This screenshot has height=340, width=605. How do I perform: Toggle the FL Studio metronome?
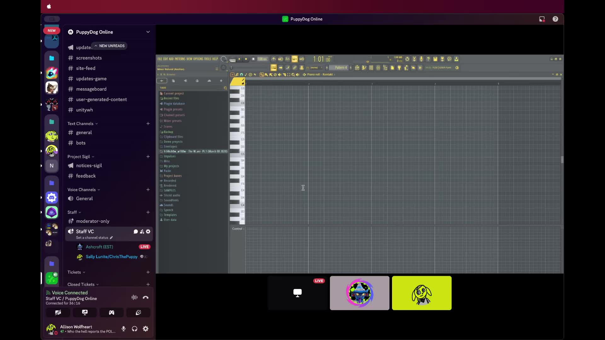coord(274,59)
